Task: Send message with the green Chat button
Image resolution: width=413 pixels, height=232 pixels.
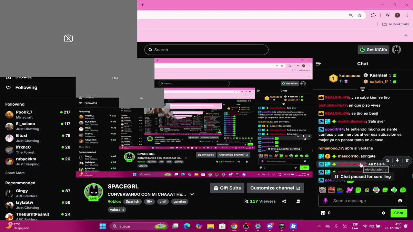Action: pyautogui.click(x=399, y=213)
